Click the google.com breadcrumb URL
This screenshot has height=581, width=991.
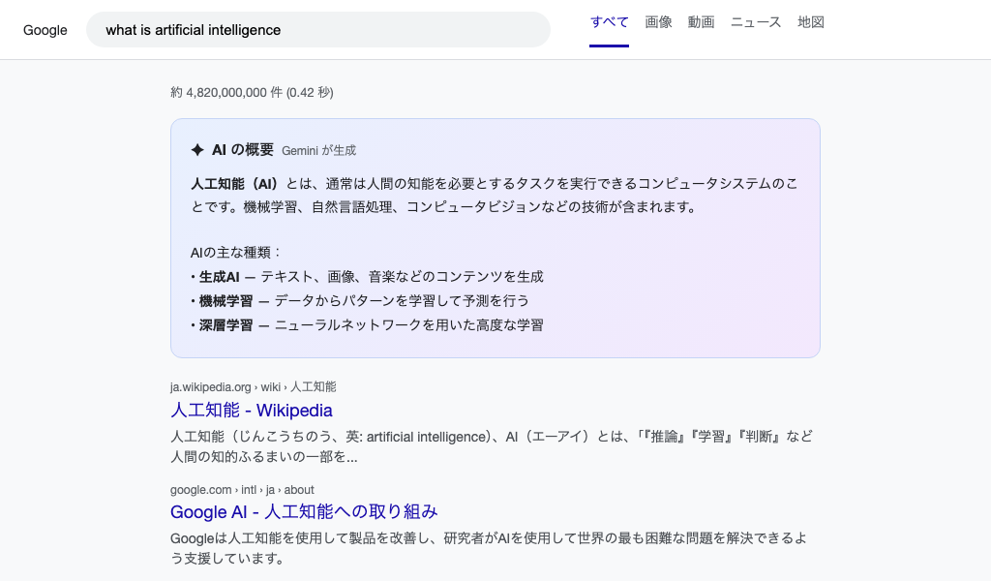point(242,489)
